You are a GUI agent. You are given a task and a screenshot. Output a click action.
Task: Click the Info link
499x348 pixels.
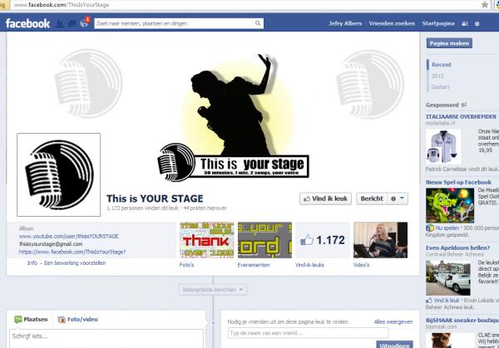pos(32,262)
